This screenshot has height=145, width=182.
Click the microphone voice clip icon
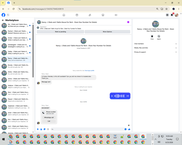[x=38, y=129]
